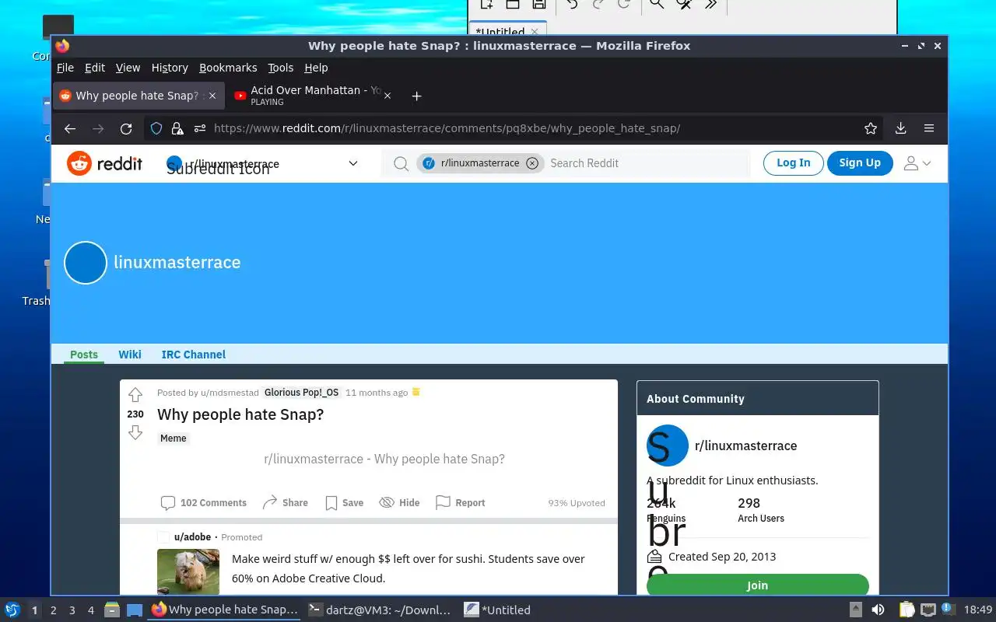The image size is (996, 622).
Task: Click the show desktop taskbar icon
Action: [x=135, y=610]
